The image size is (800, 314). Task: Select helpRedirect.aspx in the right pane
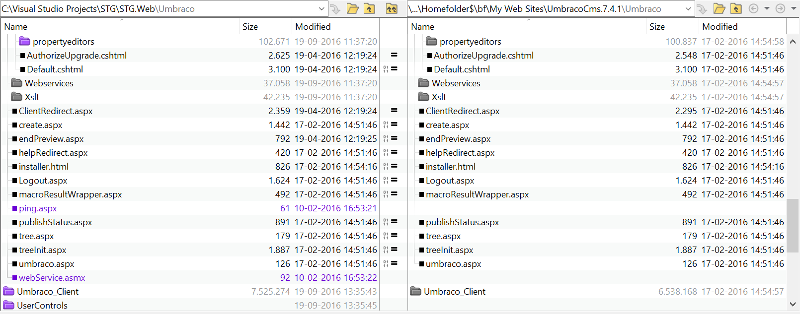(460, 153)
